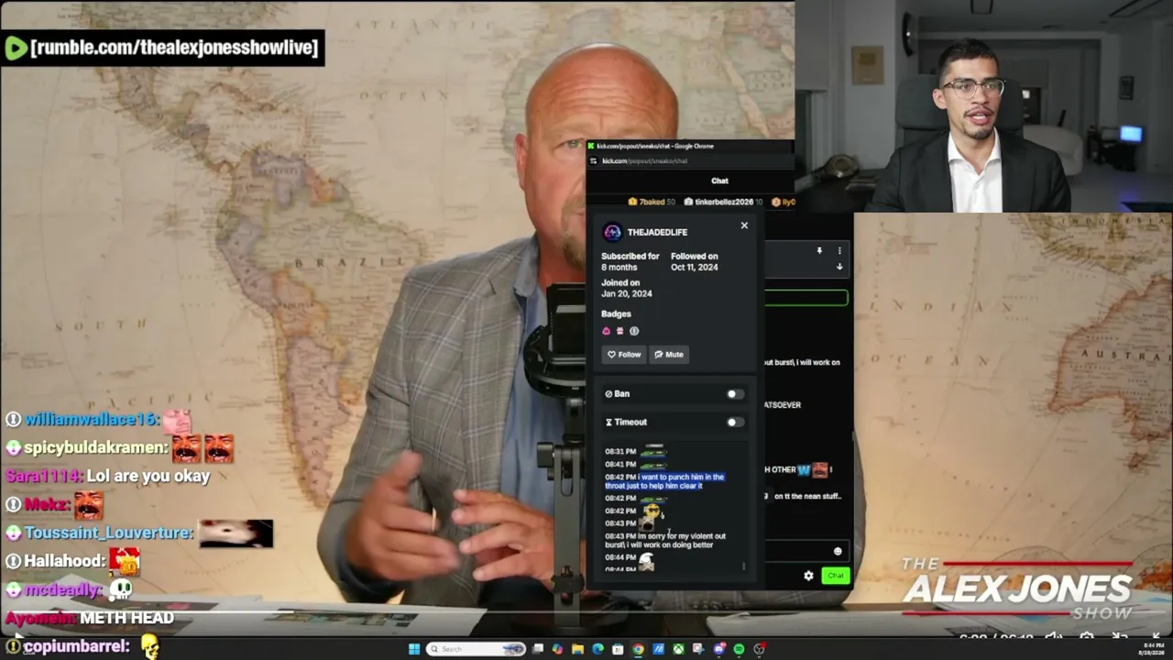Open Discord from the taskbar
Screen dimensions: 1173x660
(719, 649)
